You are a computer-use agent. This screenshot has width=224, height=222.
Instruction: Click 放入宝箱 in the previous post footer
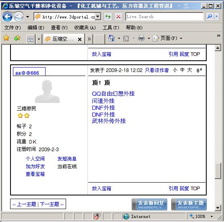(102, 54)
